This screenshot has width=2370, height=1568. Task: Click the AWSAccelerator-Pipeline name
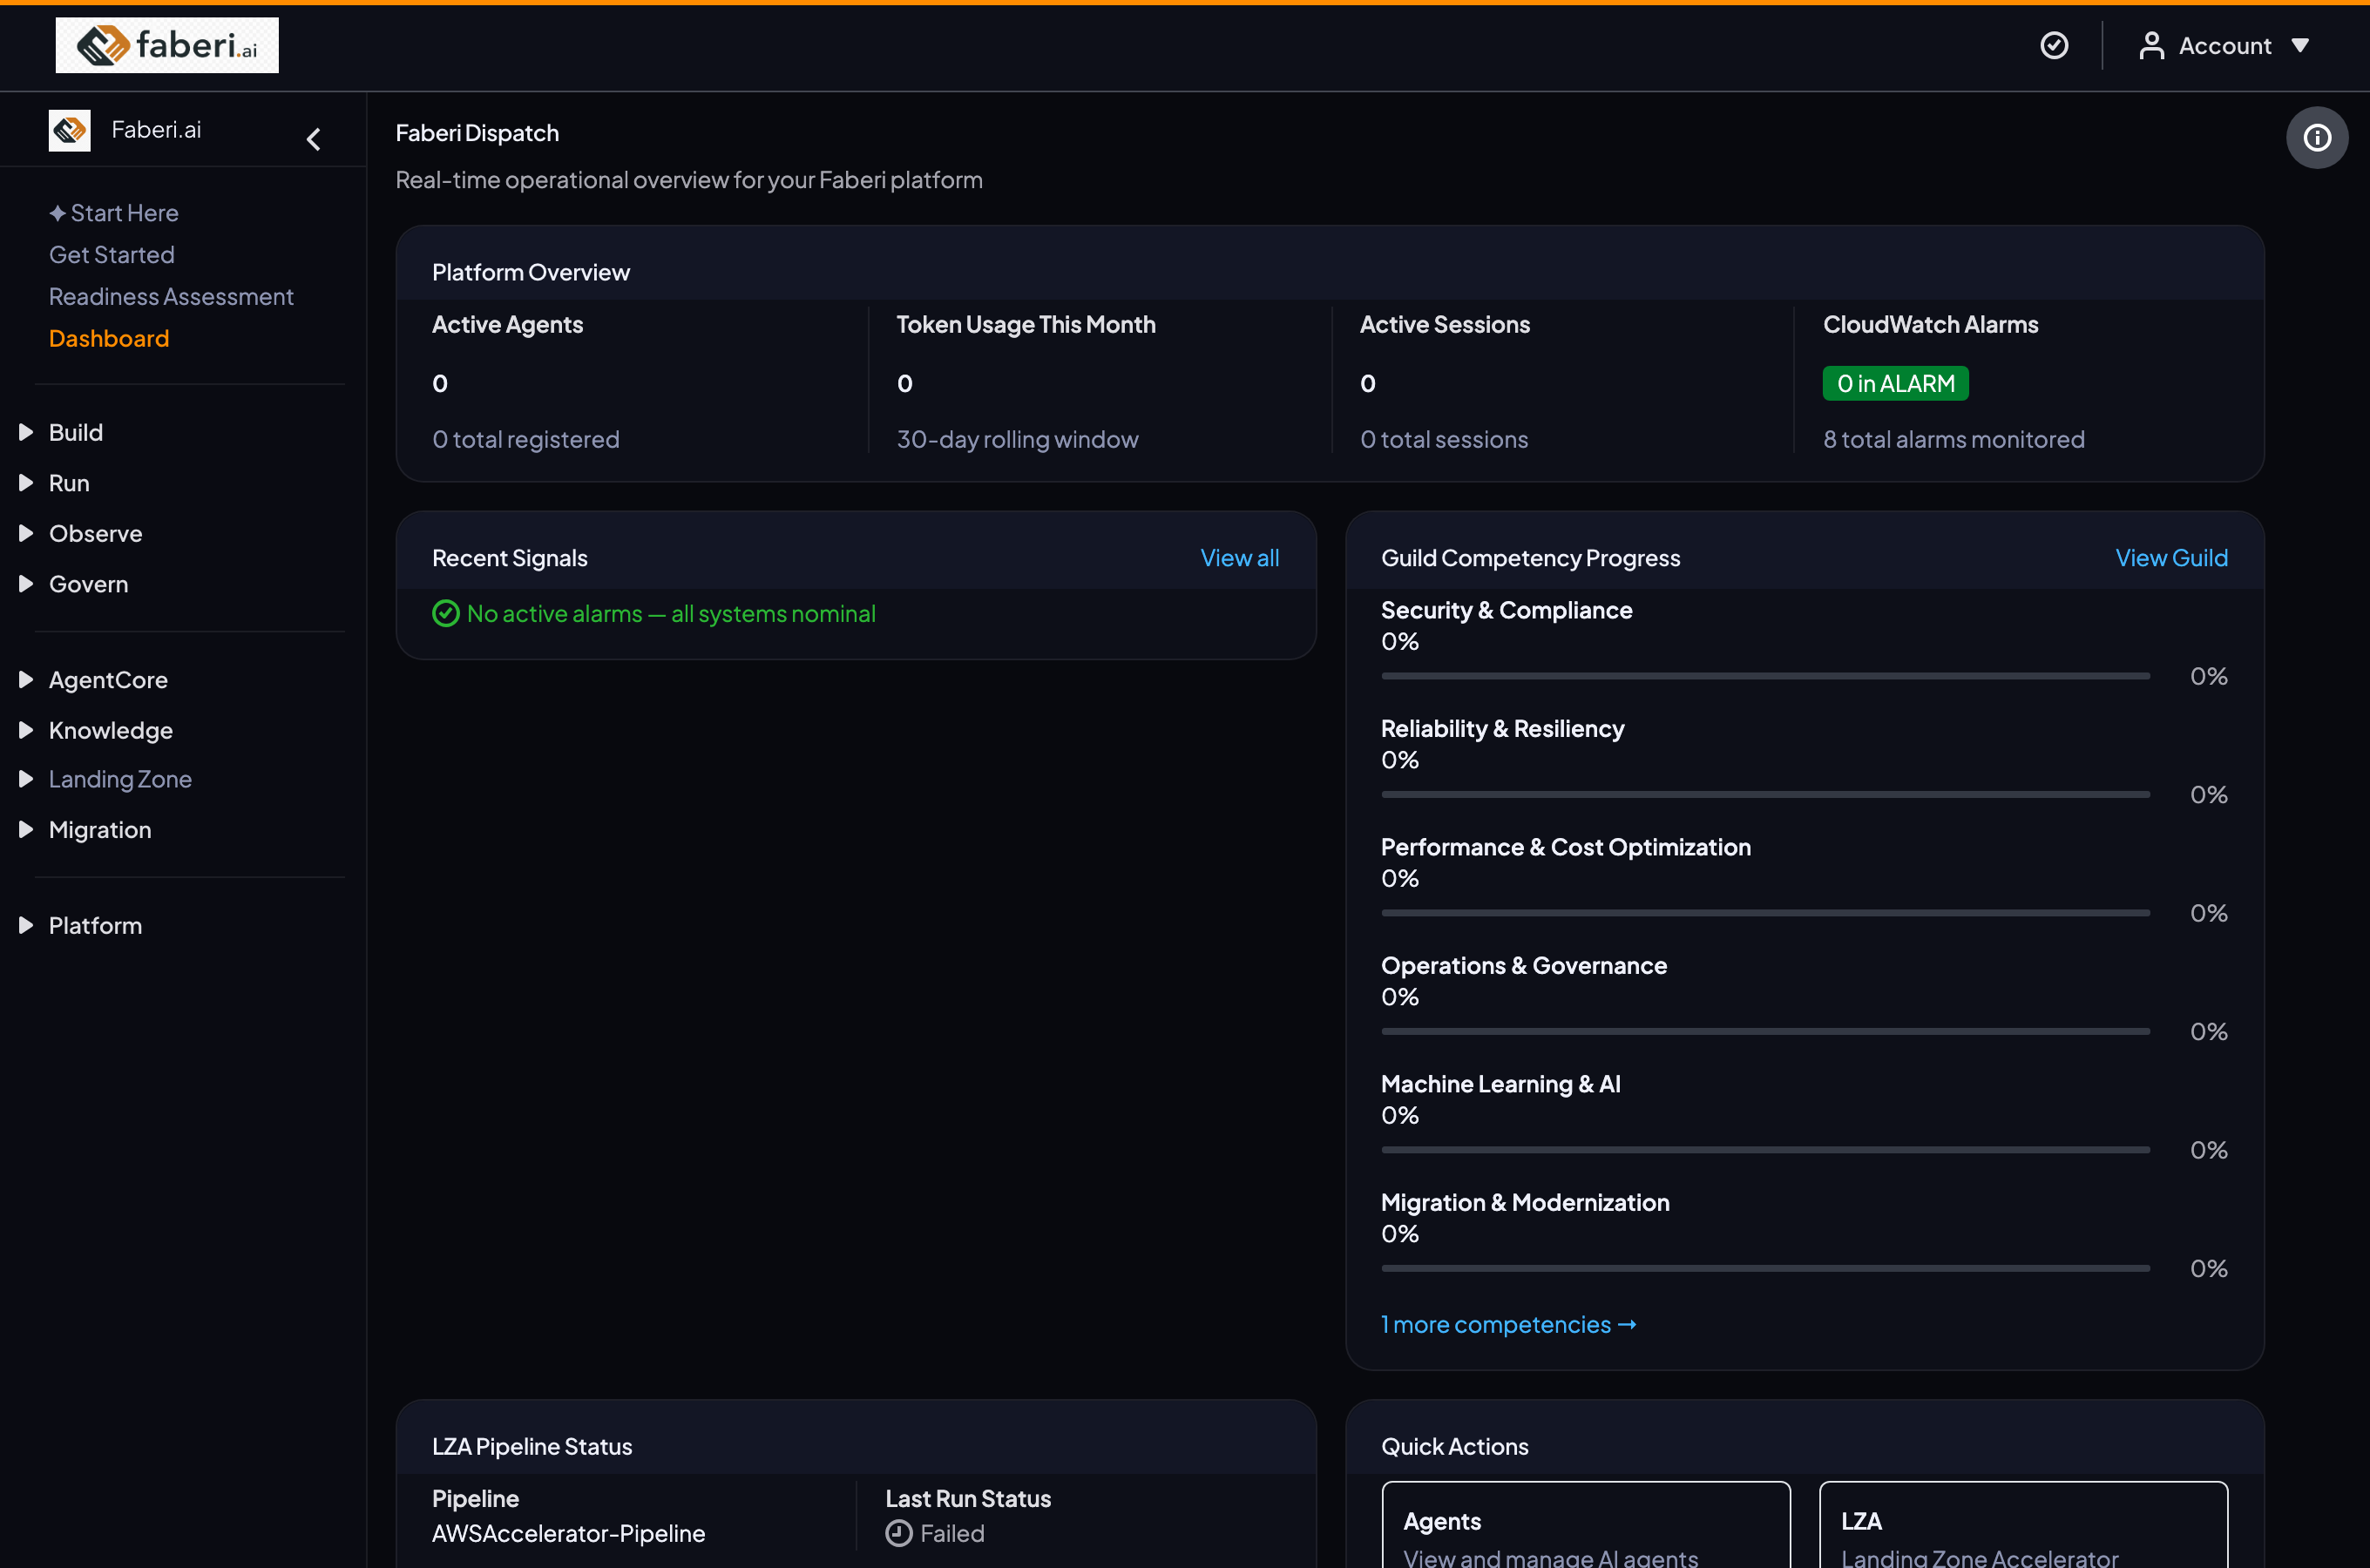(x=568, y=1533)
